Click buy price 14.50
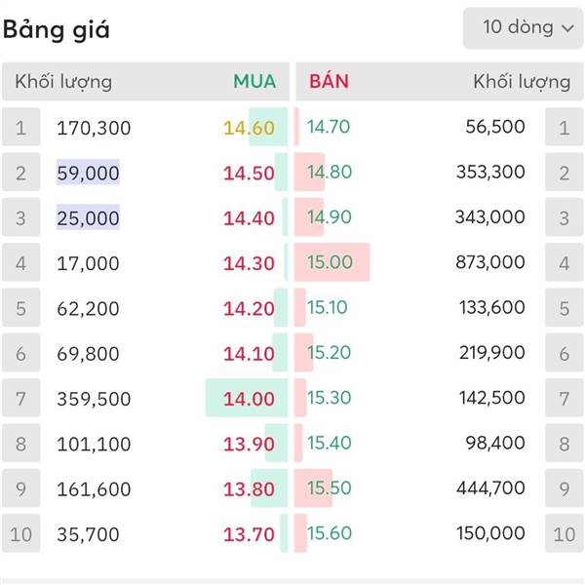Image resolution: width=585 pixels, height=585 pixels. 249,173
